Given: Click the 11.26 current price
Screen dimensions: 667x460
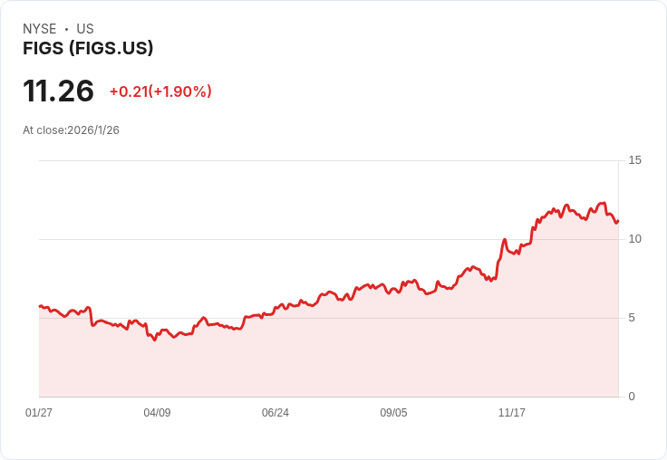Looking at the screenshot, I should tap(58, 91).
